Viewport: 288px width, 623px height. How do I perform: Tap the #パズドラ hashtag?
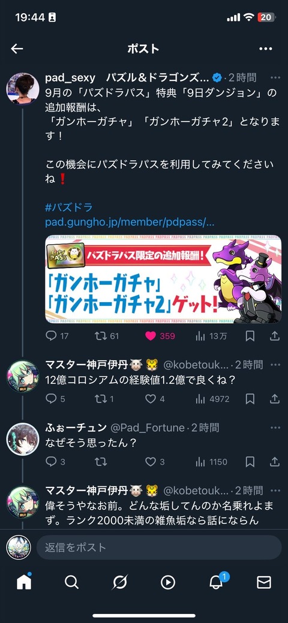click(x=69, y=207)
